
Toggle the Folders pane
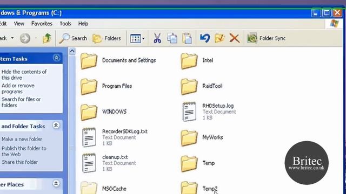107,38
